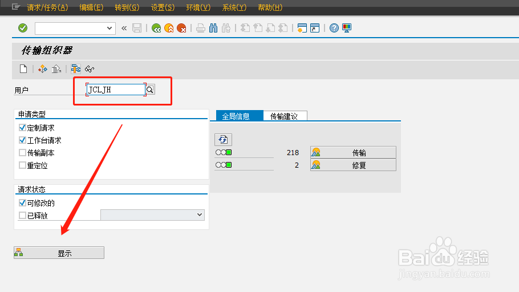
Task: Click the blue Help question mark icon
Action: pos(334,28)
